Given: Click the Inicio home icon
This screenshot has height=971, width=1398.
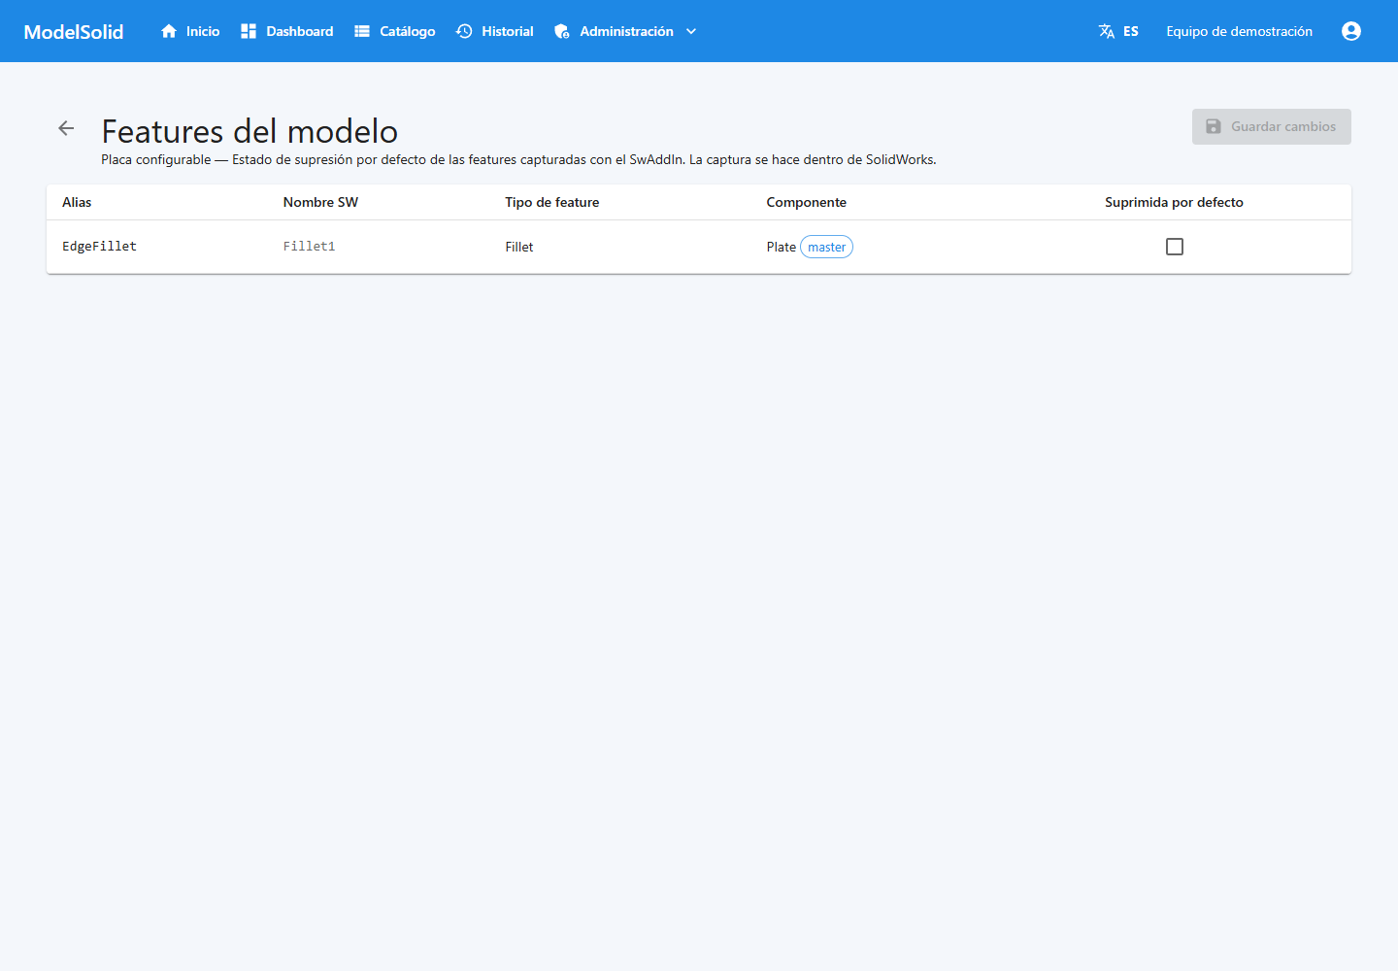Looking at the screenshot, I should (169, 31).
